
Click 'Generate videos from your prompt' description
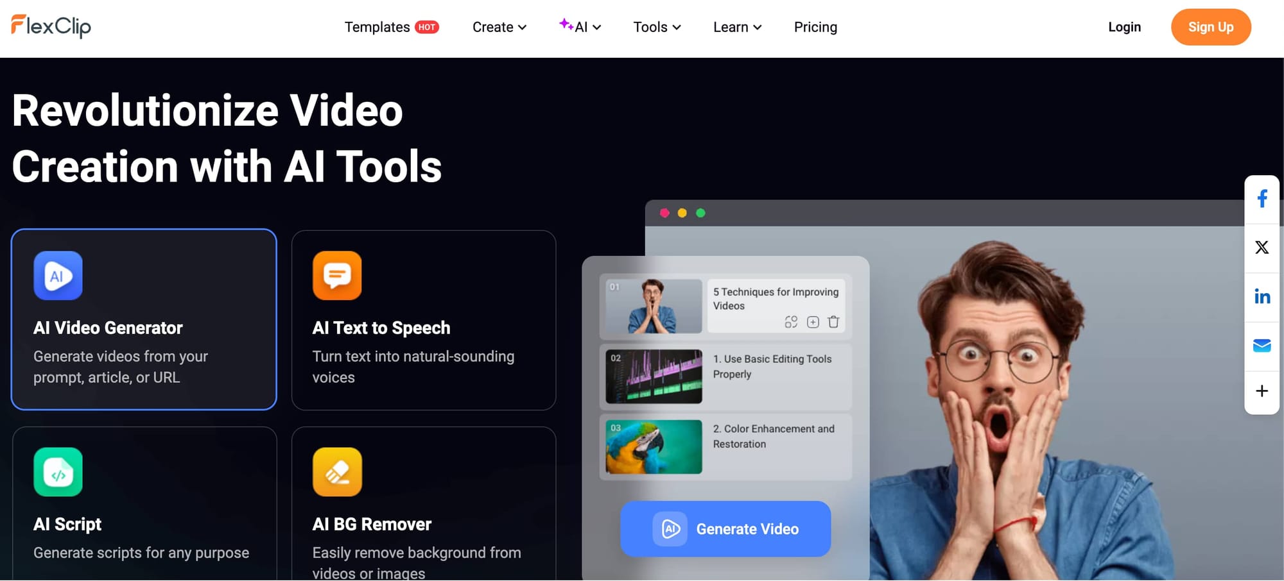121,367
